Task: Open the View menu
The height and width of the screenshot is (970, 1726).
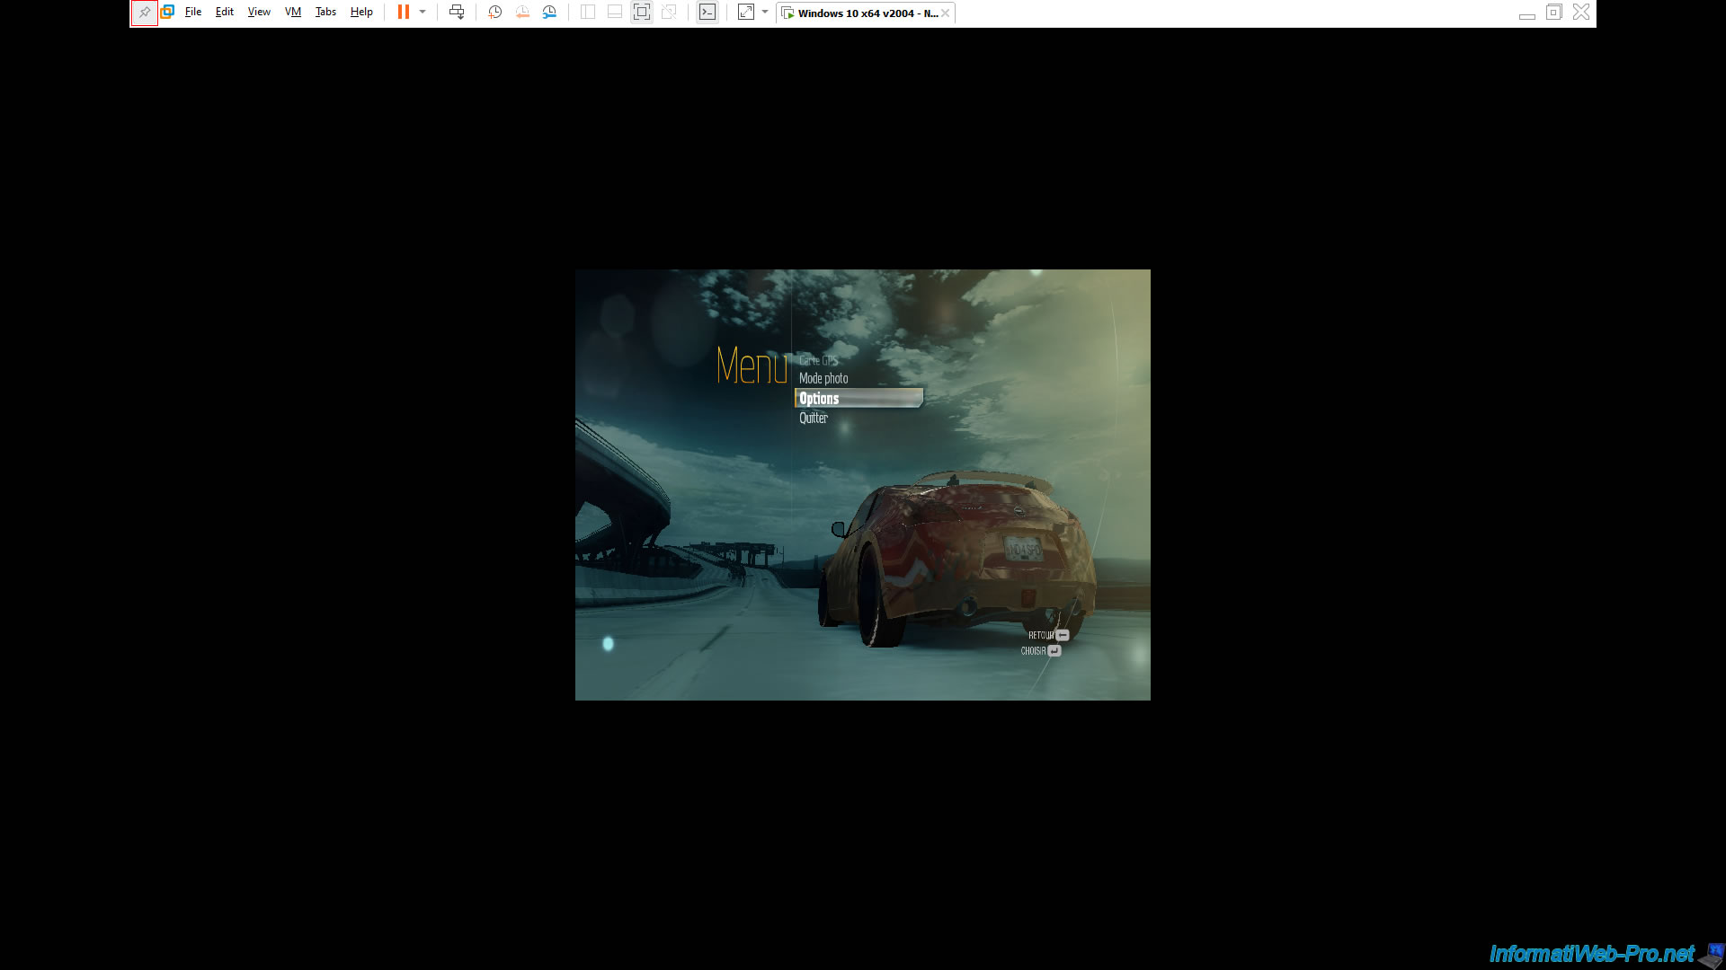Action: click(259, 13)
